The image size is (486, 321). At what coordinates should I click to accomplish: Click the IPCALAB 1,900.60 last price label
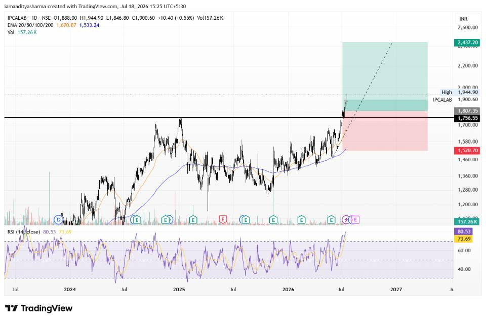(x=456, y=100)
